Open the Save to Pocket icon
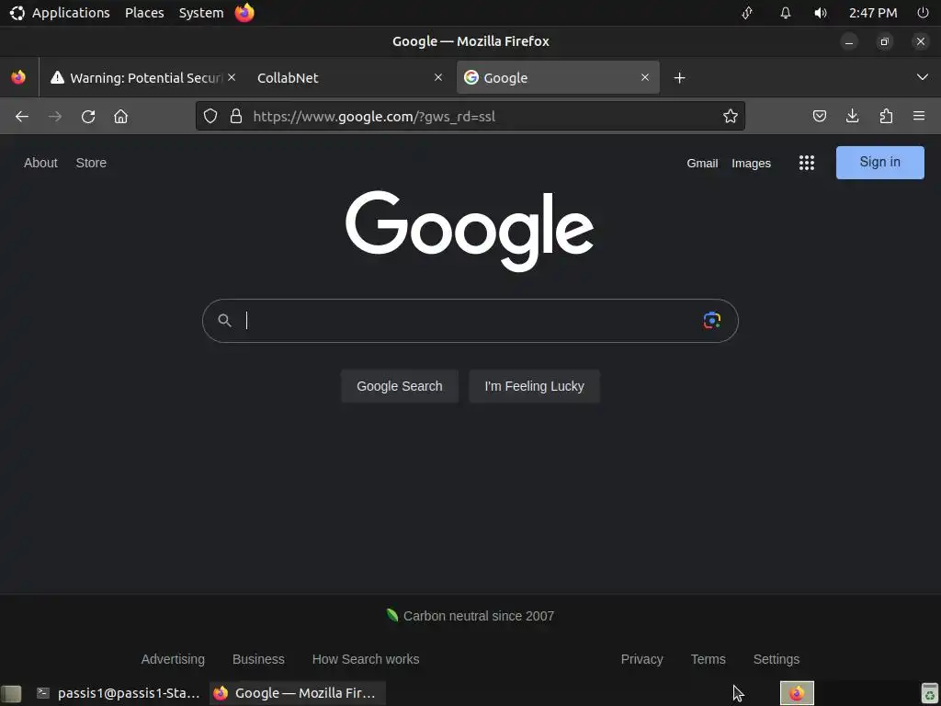This screenshot has width=941, height=706. pyautogui.click(x=819, y=116)
